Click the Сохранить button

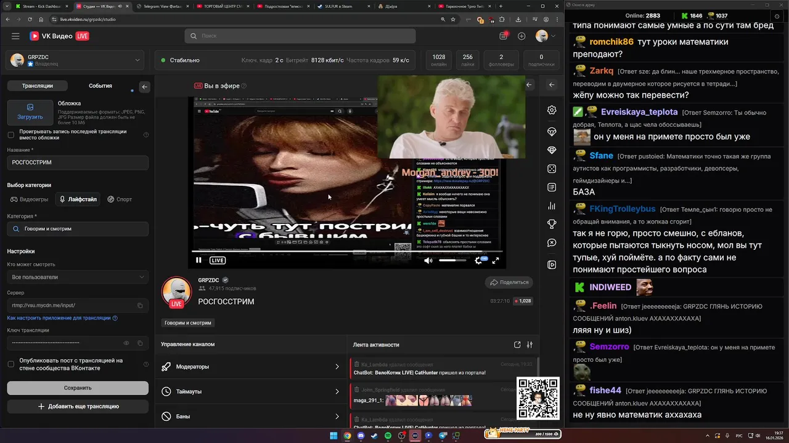pyautogui.click(x=78, y=388)
